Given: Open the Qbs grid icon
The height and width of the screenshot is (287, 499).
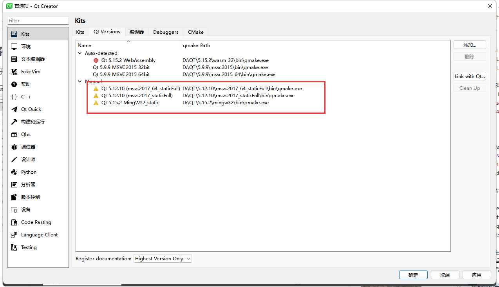Looking at the screenshot, I should [14, 134].
